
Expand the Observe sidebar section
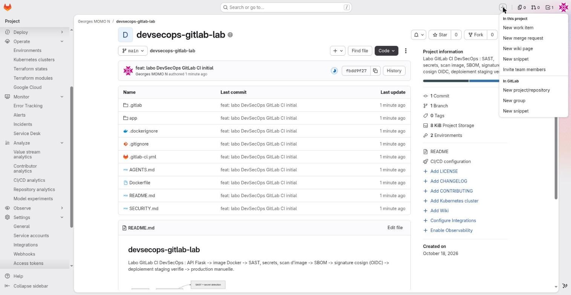click(x=34, y=208)
